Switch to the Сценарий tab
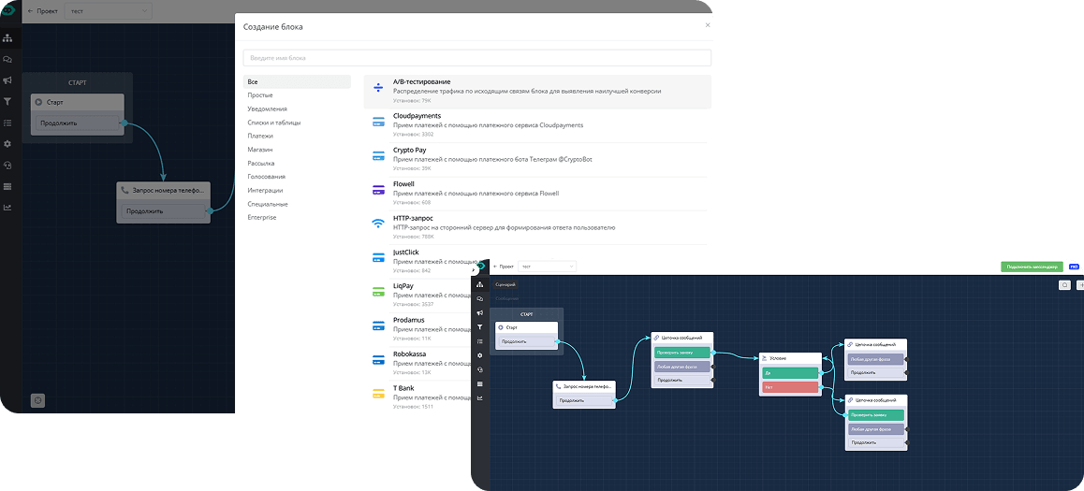 tap(505, 284)
